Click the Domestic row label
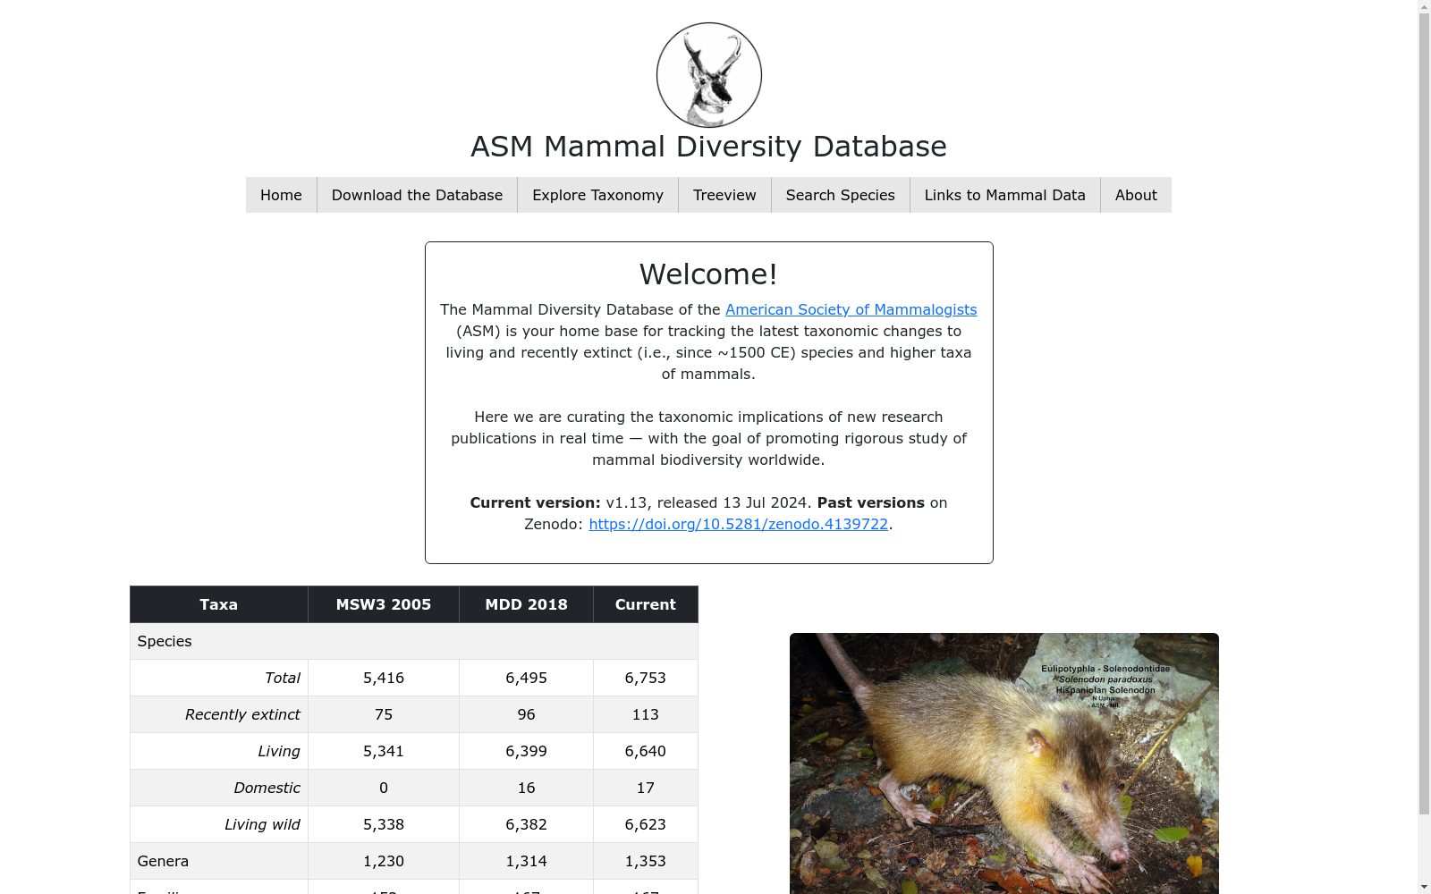Screen dimensions: 1431x894 coord(267,788)
